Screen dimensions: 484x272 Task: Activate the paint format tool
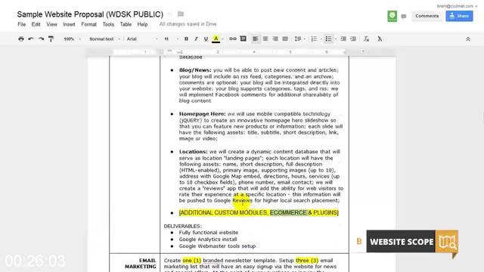tap(51, 39)
